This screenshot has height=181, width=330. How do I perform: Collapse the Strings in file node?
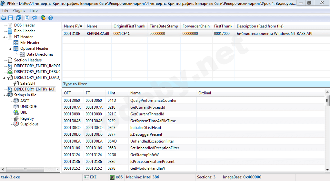[4, 95]
